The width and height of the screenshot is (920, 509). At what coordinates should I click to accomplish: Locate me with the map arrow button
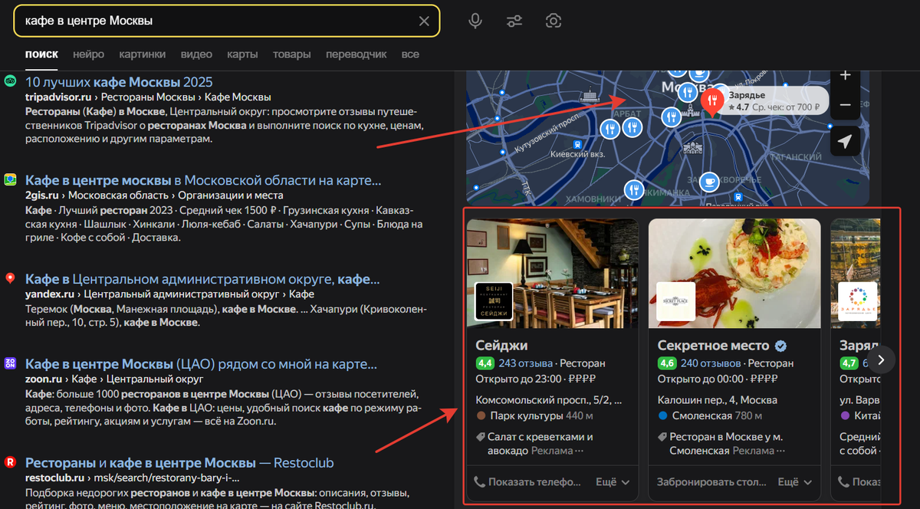point(845,142)
